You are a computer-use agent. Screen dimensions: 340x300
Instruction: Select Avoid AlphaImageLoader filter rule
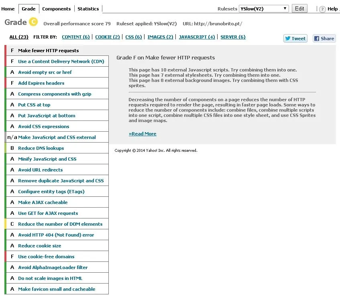pyautogui.click(x=57, y=267)
